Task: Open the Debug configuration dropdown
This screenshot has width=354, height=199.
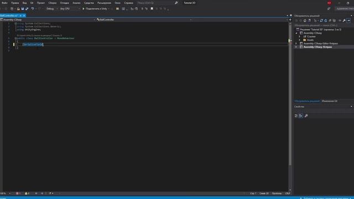Action: pyautogui.click(x=51, y=9)
